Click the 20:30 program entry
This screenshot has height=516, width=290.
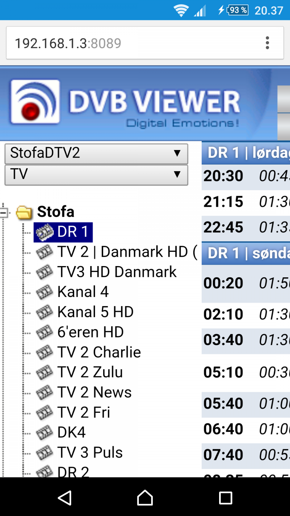click(246, 176)
